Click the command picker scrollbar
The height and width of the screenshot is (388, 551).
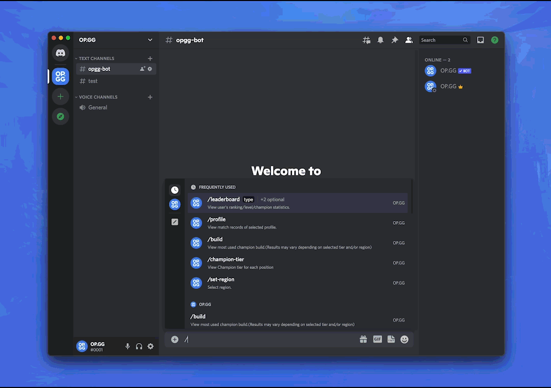[x=412, y=197]
